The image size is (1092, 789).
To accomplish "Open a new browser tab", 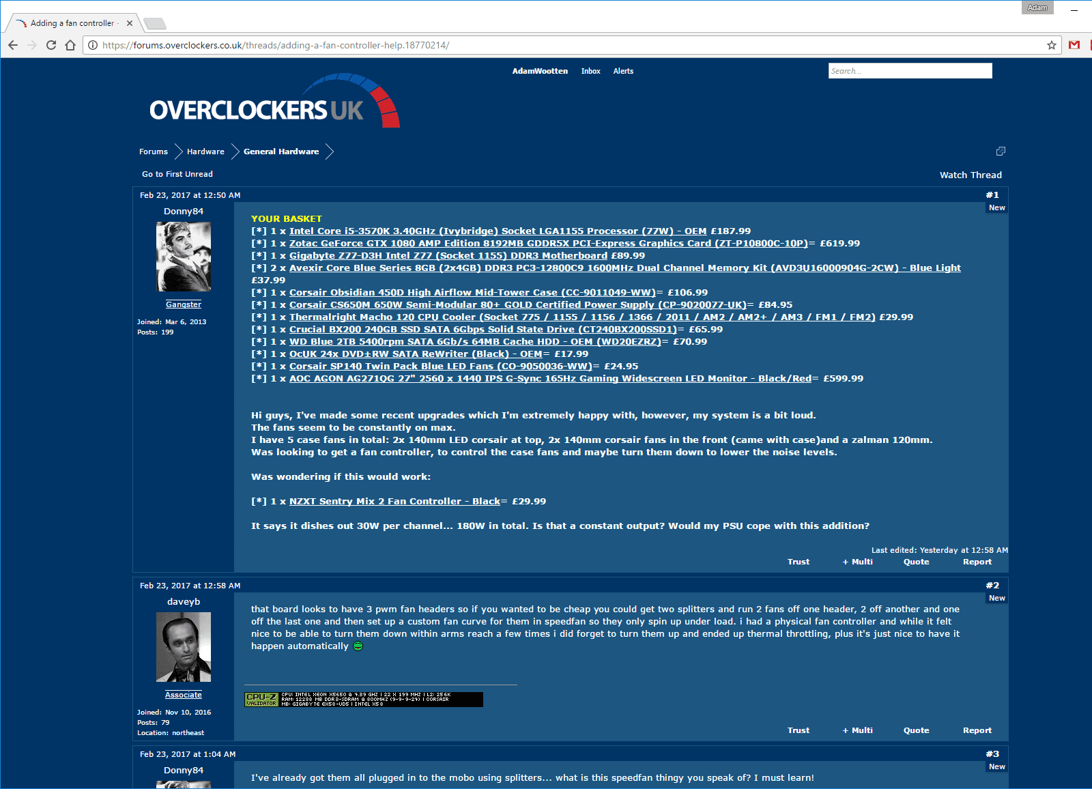I will (x=155, y=24).
